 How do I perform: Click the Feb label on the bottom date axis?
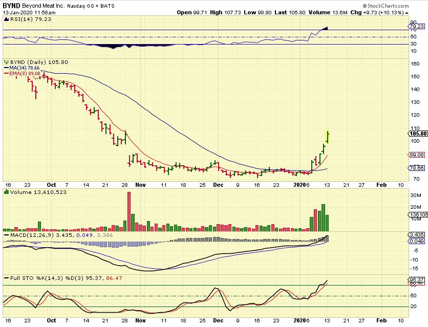(381, 320)
